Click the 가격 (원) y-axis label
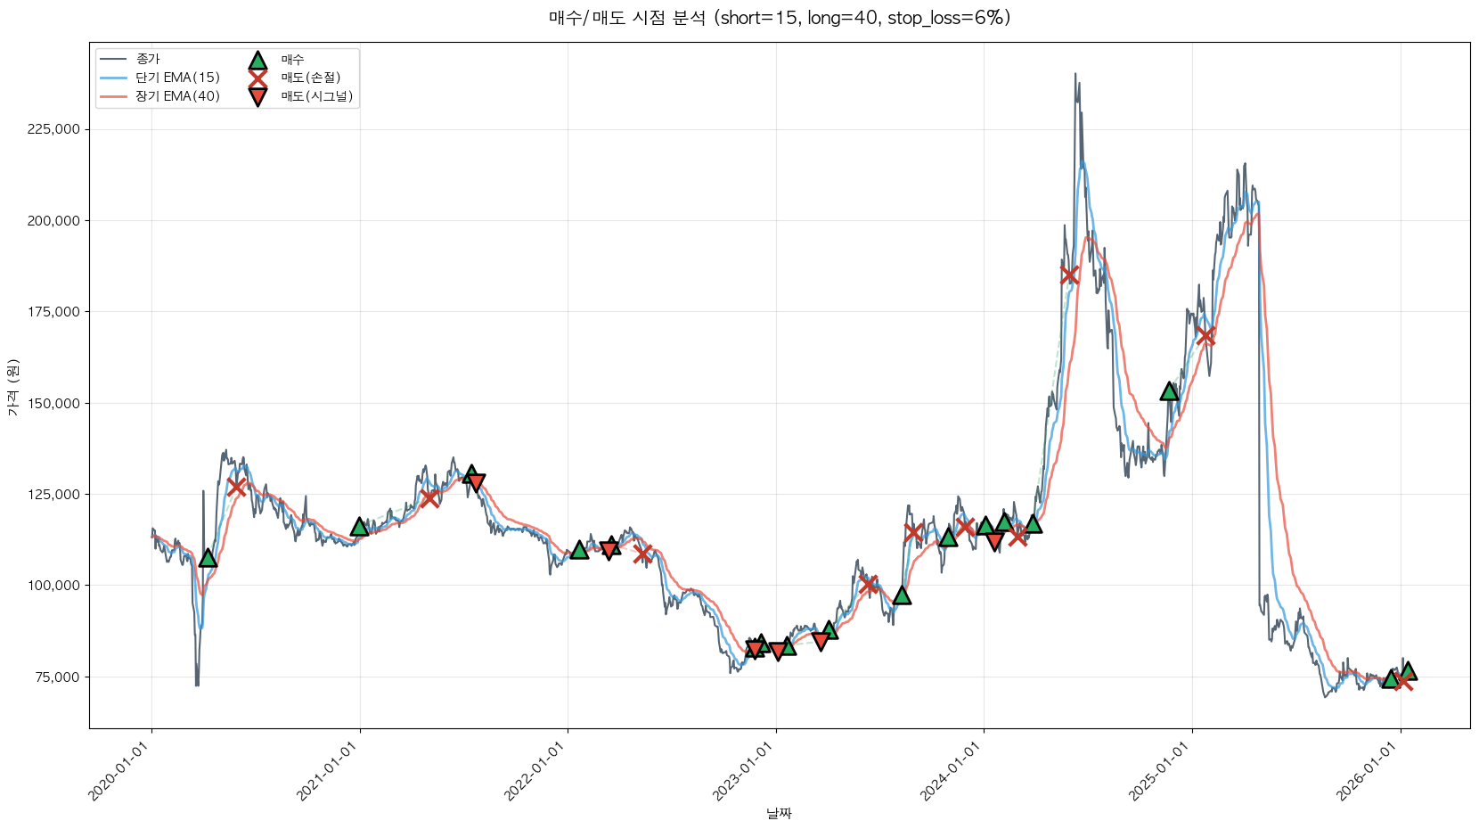The height and width of the screenshot is (829, 1479). point(12,387)
